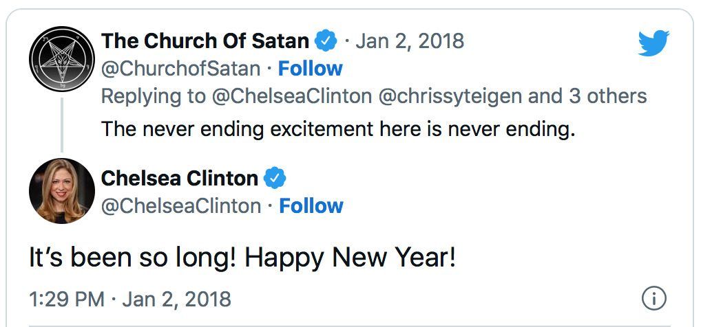Follow the @ChurchofSatan account
This screenshot has width=701, height=327.
310,69
